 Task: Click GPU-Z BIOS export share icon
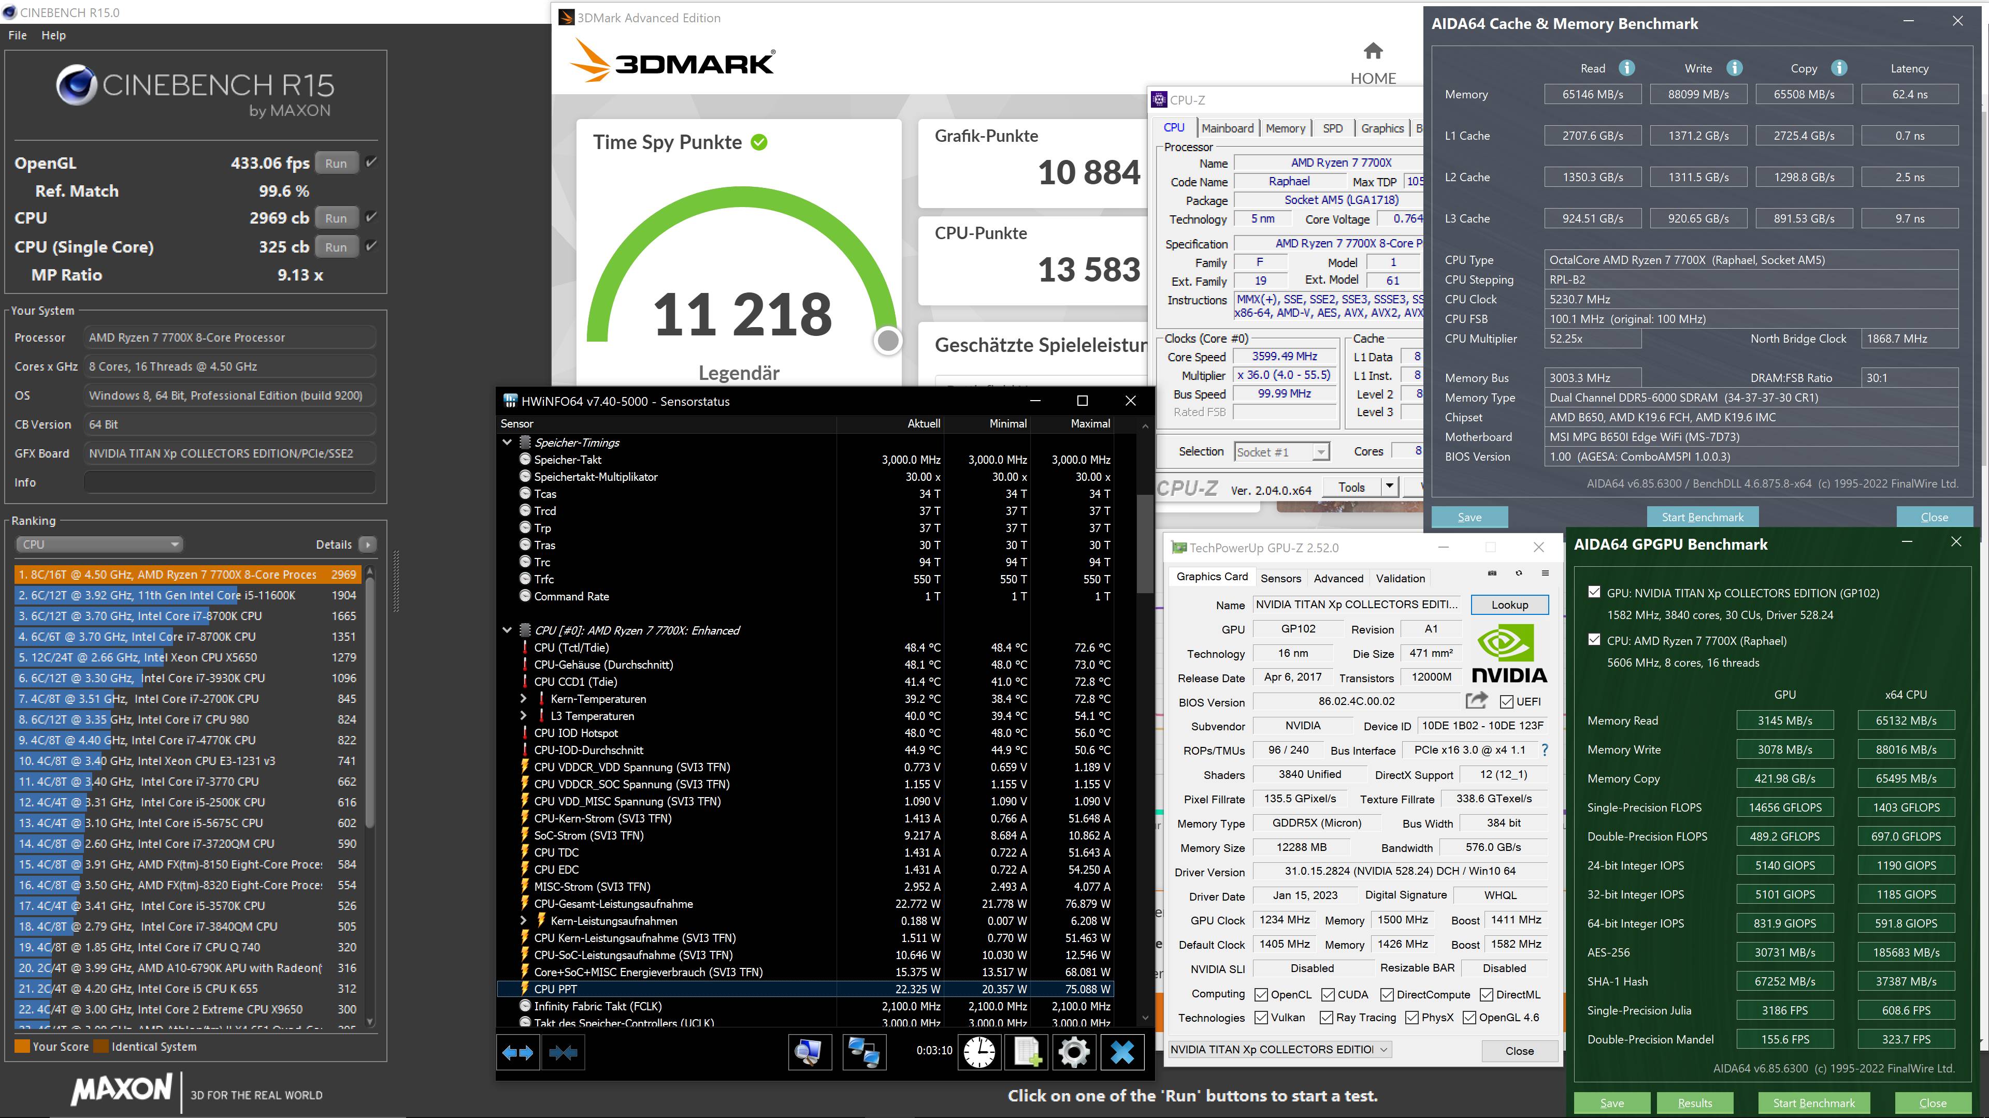(x=1476, y=701)
